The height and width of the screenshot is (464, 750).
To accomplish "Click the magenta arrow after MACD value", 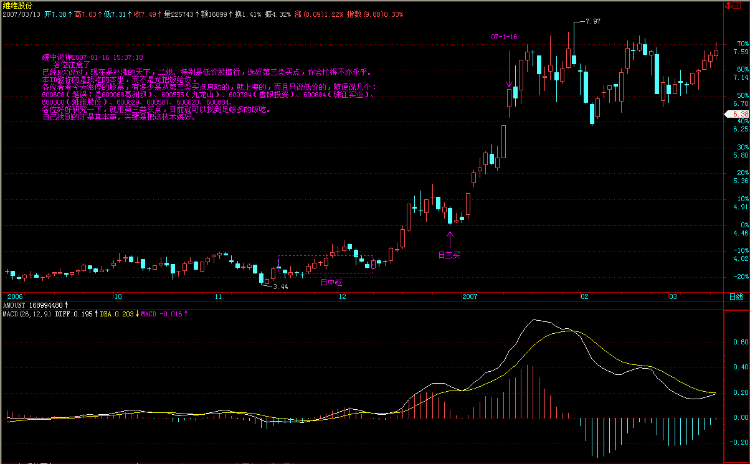I will click(x=187, y=314).
